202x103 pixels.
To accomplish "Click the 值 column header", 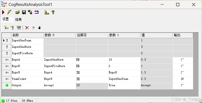I will click(x=156, y=35).
